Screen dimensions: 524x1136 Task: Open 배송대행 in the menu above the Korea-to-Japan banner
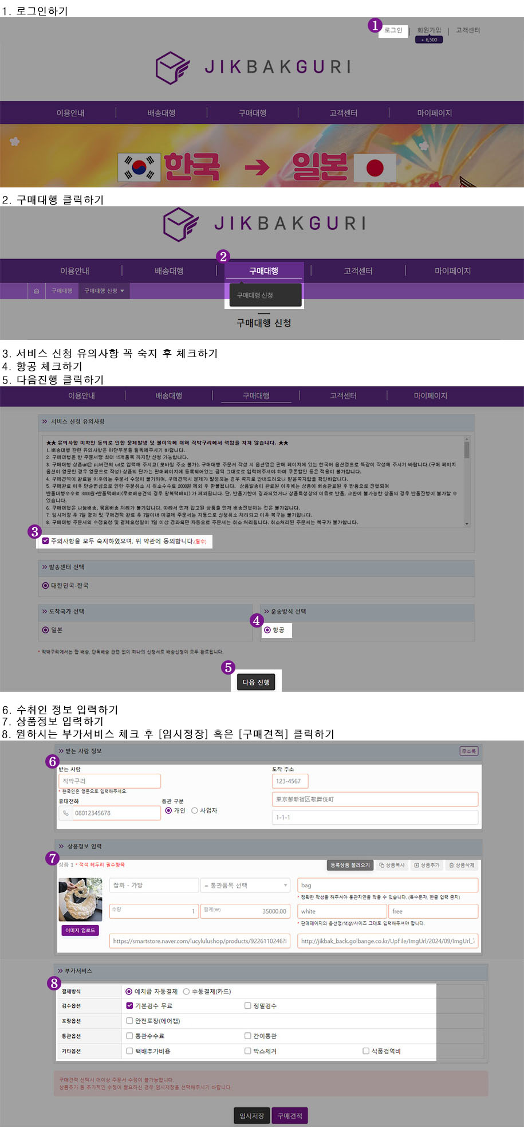(161, 113)
